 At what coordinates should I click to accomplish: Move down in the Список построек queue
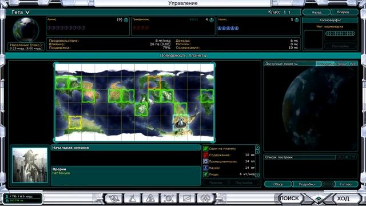354,157
